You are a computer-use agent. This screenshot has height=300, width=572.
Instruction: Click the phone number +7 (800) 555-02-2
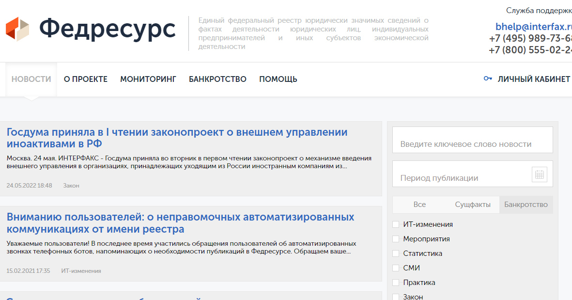(x=530, y=50)
